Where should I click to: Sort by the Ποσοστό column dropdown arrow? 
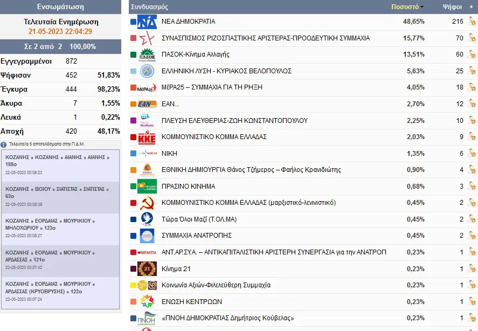(x=422, y=6)
